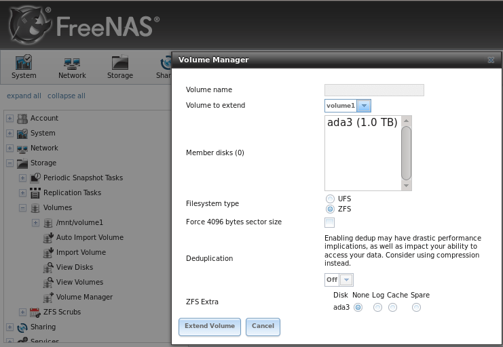Viewport: 503px width, 347px height.
Task: Select the Account tree icon
Action: [x=22, y=119]
